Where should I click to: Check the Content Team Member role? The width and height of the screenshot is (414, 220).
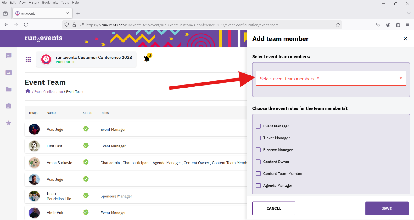point(258,173)
